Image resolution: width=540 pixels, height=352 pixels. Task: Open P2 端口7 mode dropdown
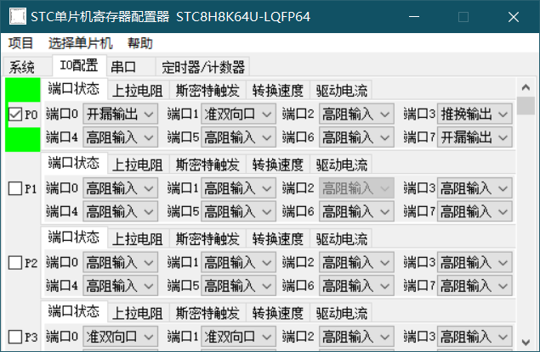coord(475,286)
